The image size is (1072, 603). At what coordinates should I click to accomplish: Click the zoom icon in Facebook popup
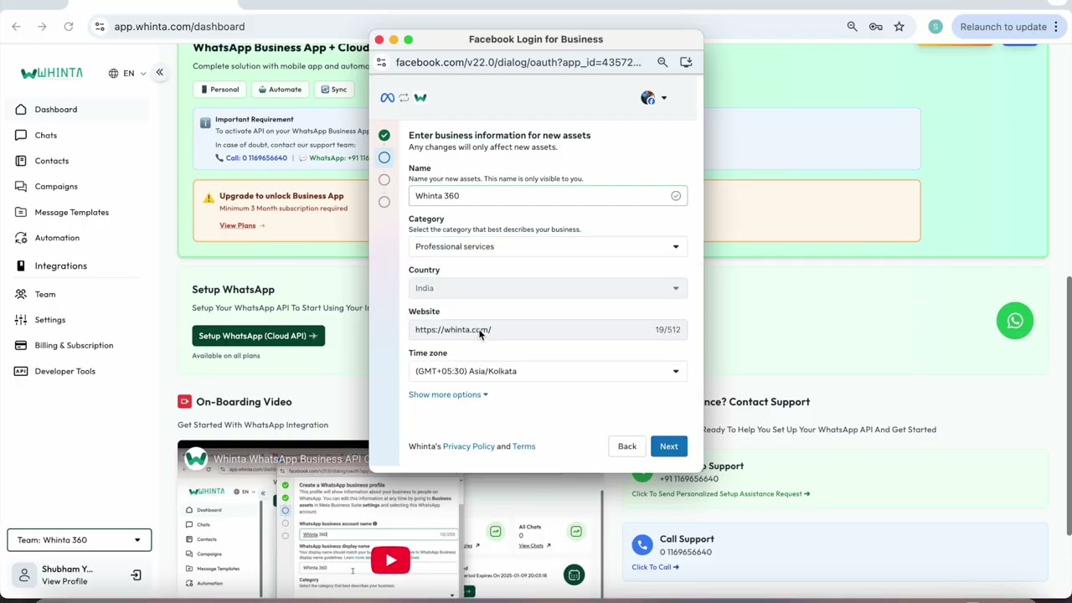click(662, 62)
